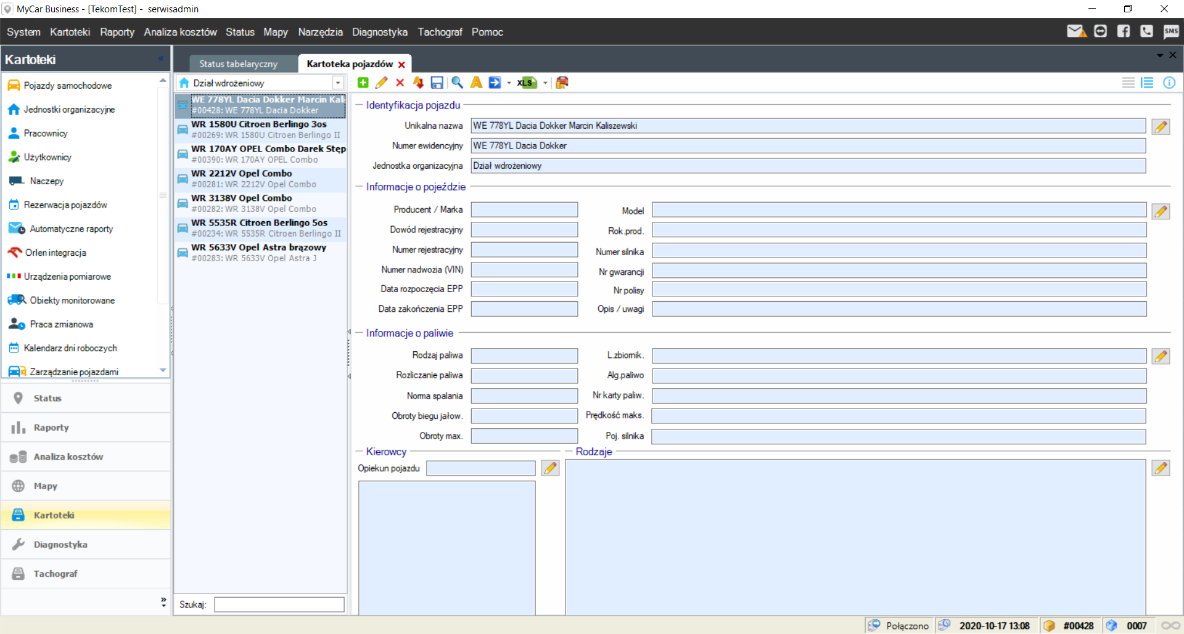This screenshot has height=634, width=1184.
Task: Expand the XLS export dropdown arrow
Action: pyautogui.click(x=545, y=83)
